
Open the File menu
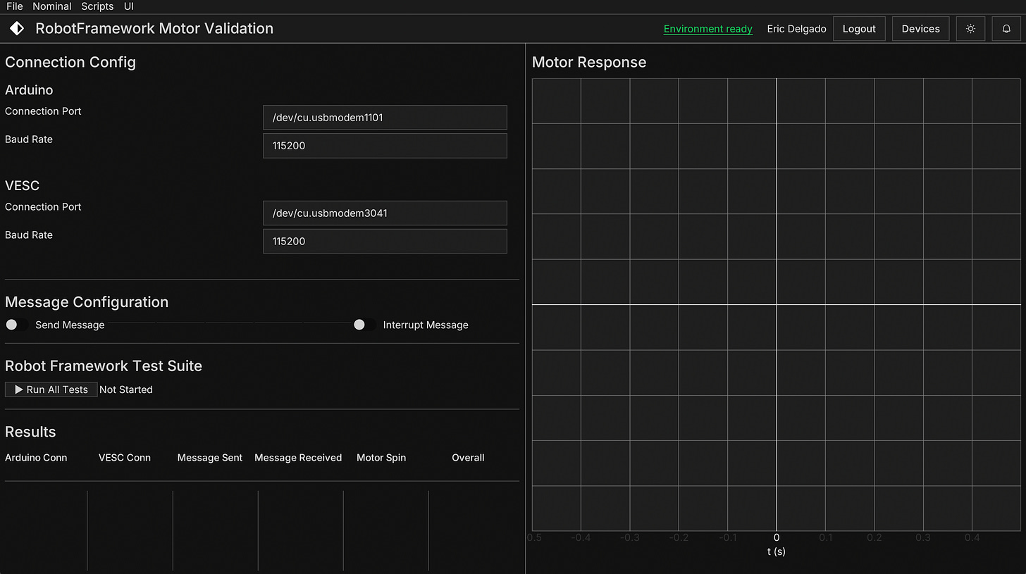[x=15, y=6]
